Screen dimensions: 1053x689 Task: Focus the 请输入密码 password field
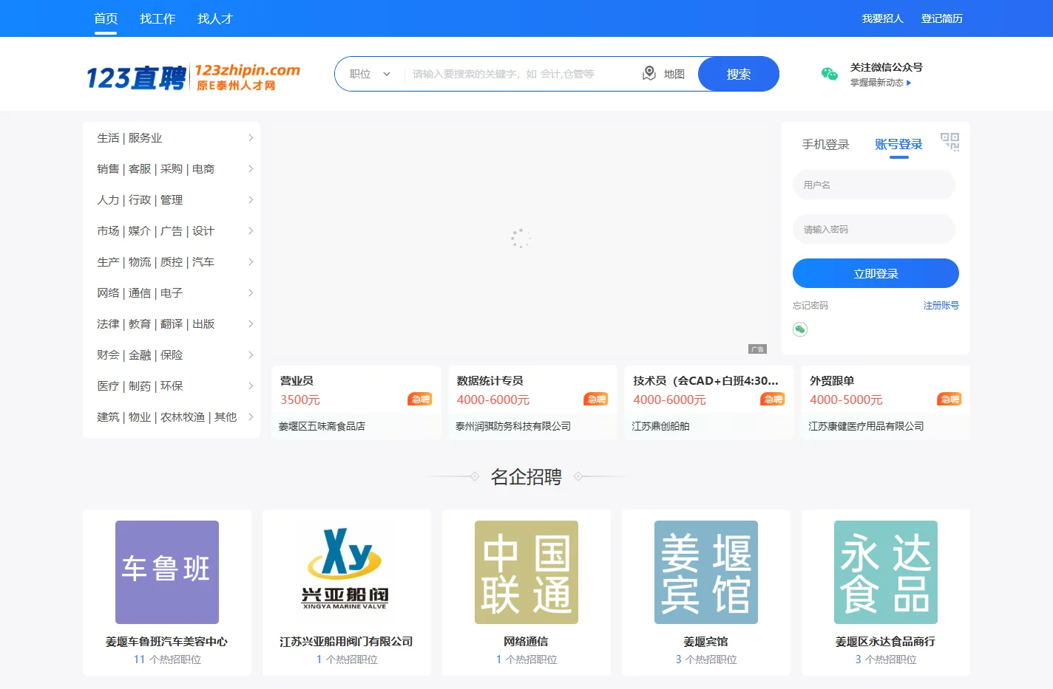(874, 229)
